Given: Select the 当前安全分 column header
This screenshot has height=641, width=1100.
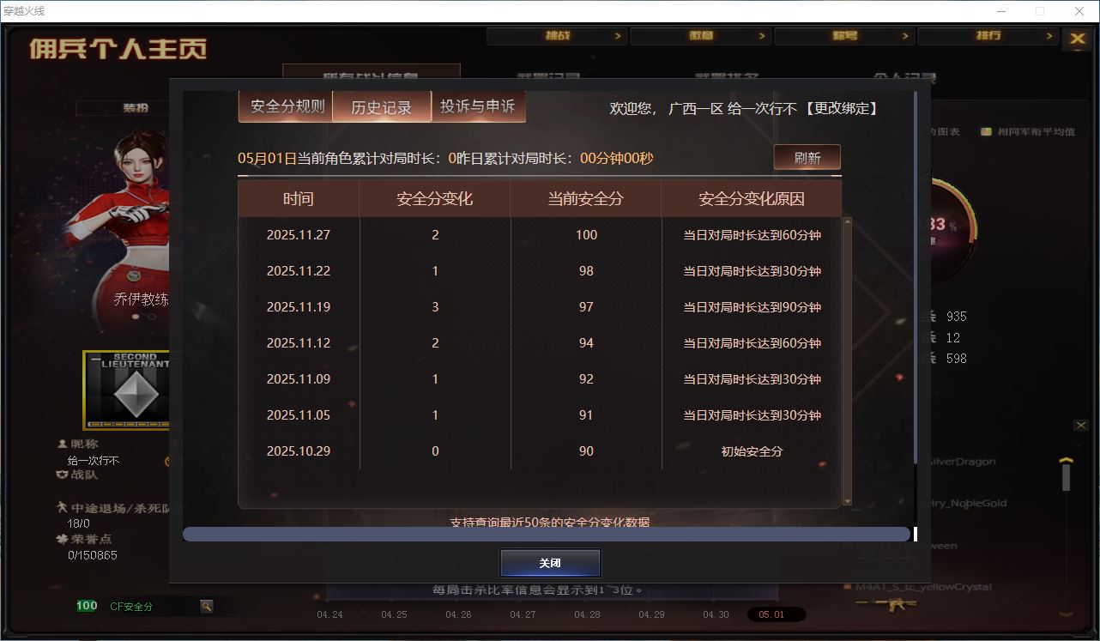Looking at the screenshot, I should (x=586, y=199).
